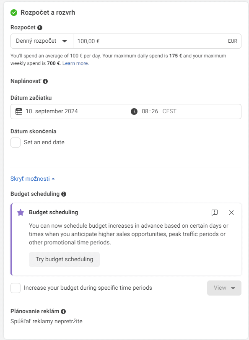
Task: Open the View dropdown button
Action: (x=224, y=288)
